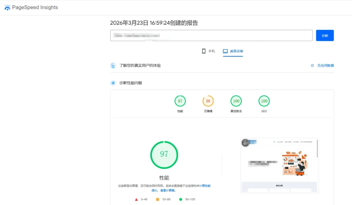Focus the URL input field

tap(211, 35)
